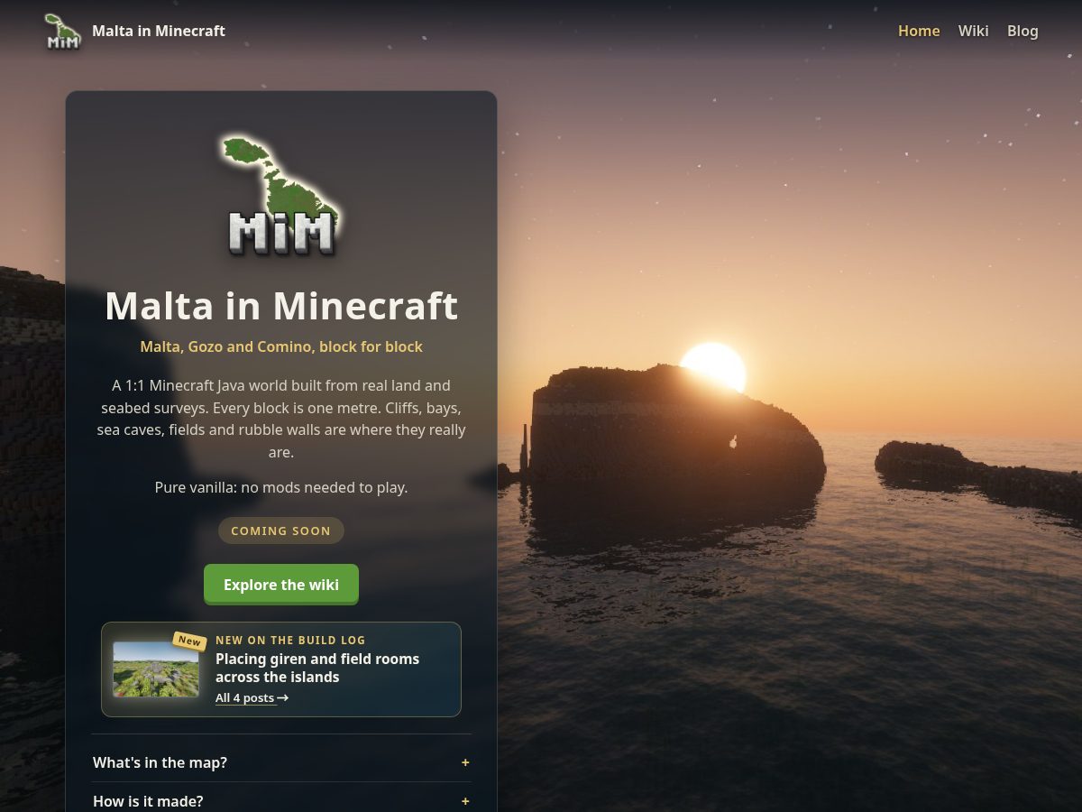Image resolution: width=1082 pixels, height=812 pixels.
Task: Expand the How is it made? section
Action: coord(281,801)
